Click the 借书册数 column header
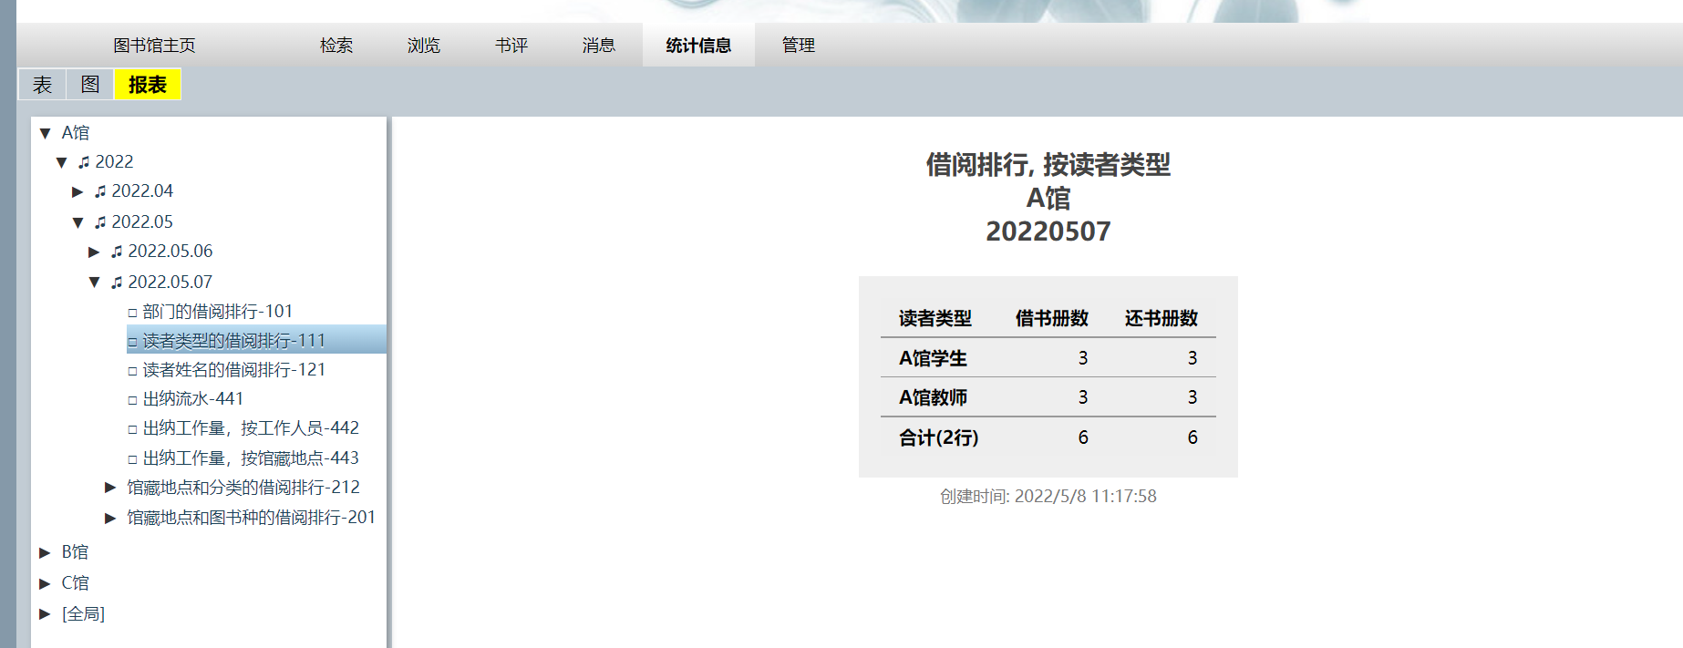 pyautogui.click(x=1052, y=318)
